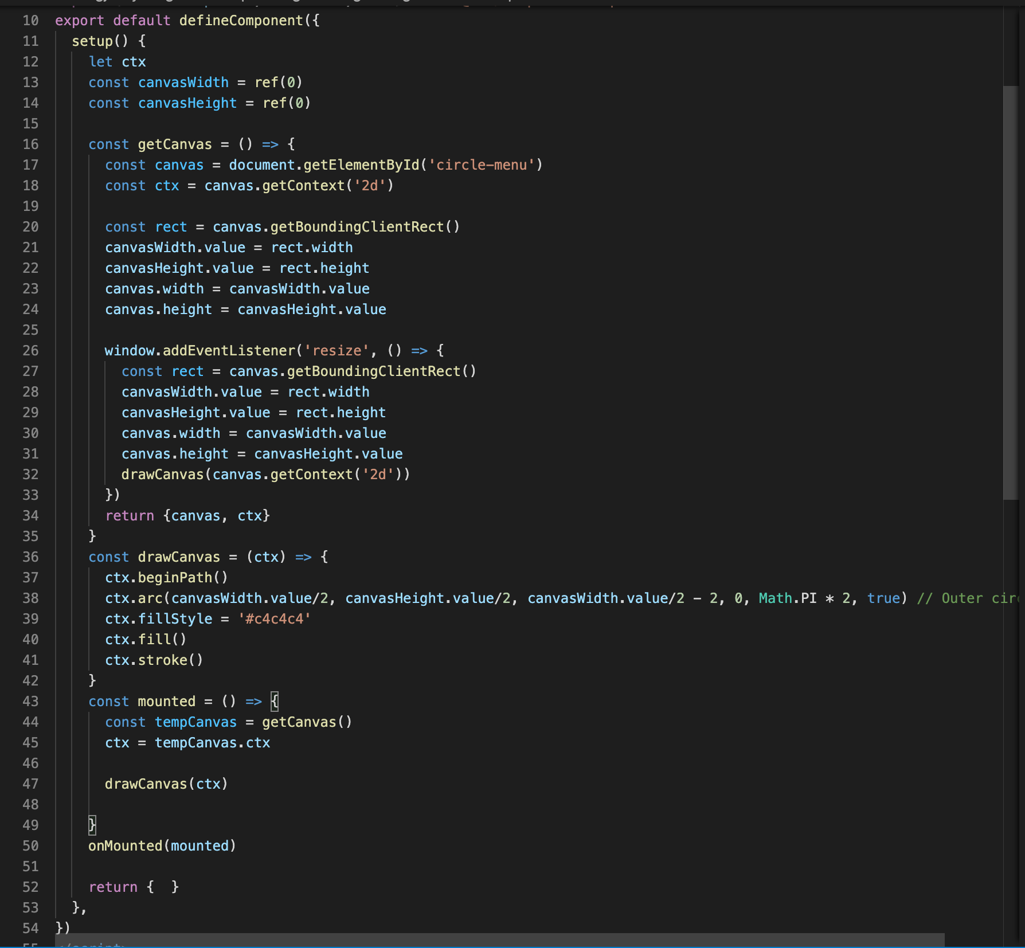Click 'ctx.fill()' on line 40

click(146, 640)
